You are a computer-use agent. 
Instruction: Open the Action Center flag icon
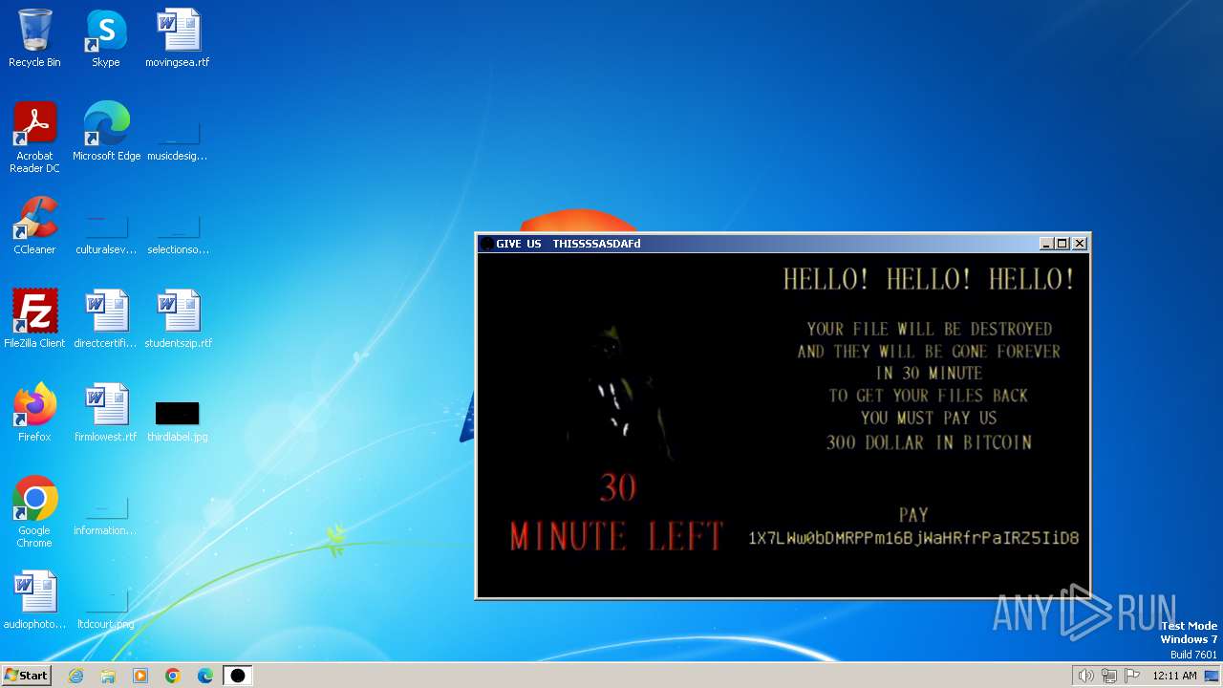point(1132,676)
